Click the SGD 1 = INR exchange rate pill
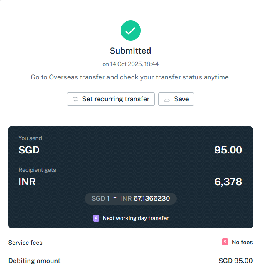Image resolution: width=258 pixels, height=271 pixels. tap(131, 198)
